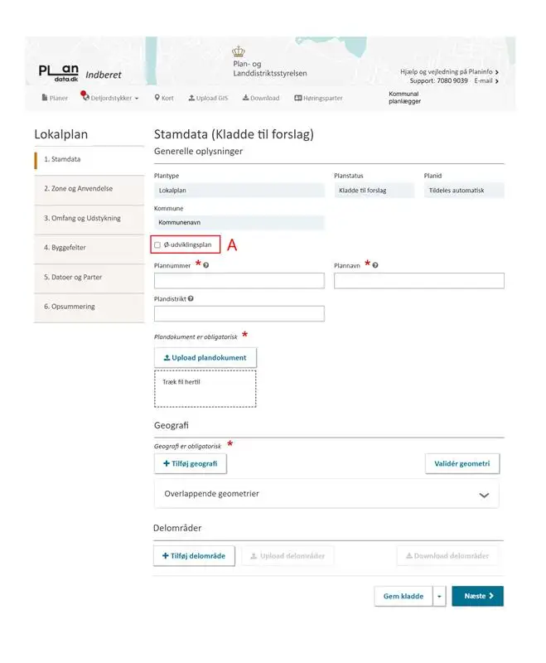Viewport: 546px width, 663px height.
Task: Open the Kort map view
Action: coord(163,98)
